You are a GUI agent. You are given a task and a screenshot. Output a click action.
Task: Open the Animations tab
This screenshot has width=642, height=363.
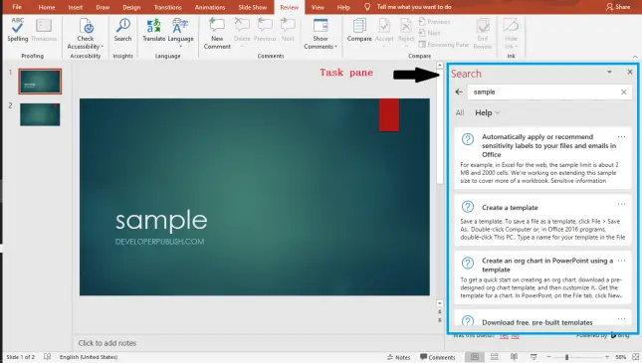[210, 7]
